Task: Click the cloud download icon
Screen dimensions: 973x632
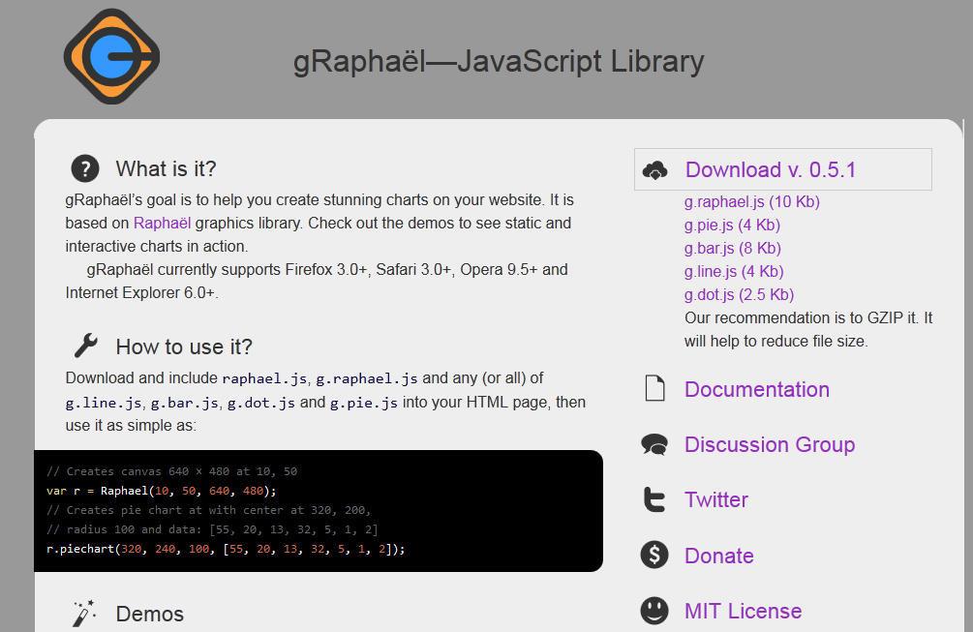Action: click(x=655, y=170)
